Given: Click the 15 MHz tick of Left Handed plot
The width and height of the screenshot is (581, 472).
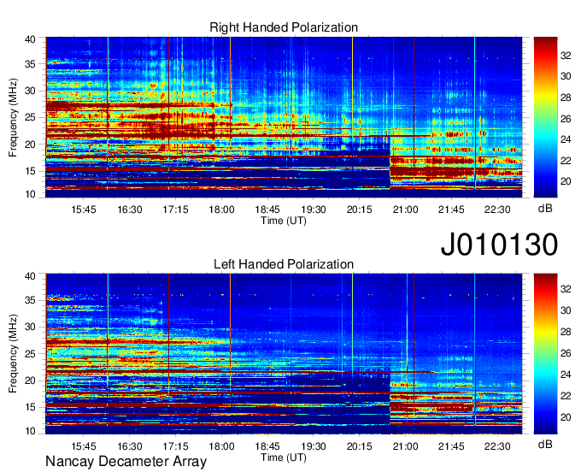Looking at the screenshot, I should click(x=30, y=408).
